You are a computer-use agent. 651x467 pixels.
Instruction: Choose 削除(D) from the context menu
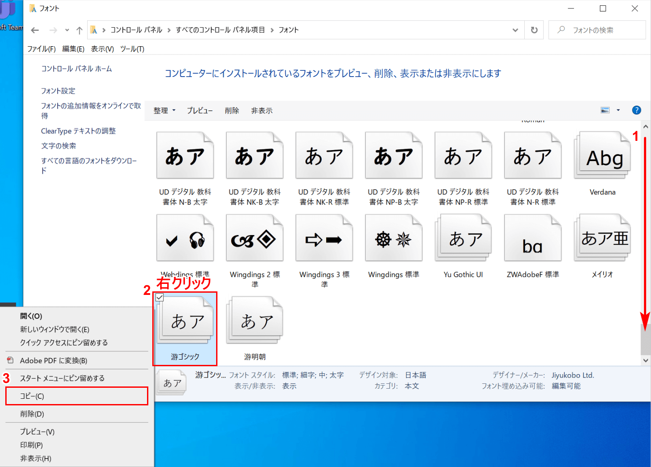(x=77, y=414)
